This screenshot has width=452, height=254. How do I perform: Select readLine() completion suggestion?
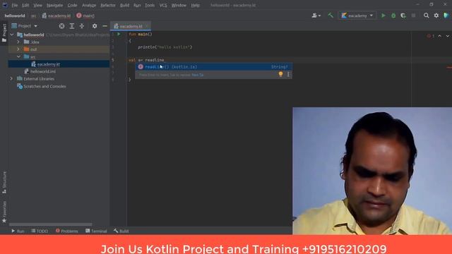click(213, 67)
